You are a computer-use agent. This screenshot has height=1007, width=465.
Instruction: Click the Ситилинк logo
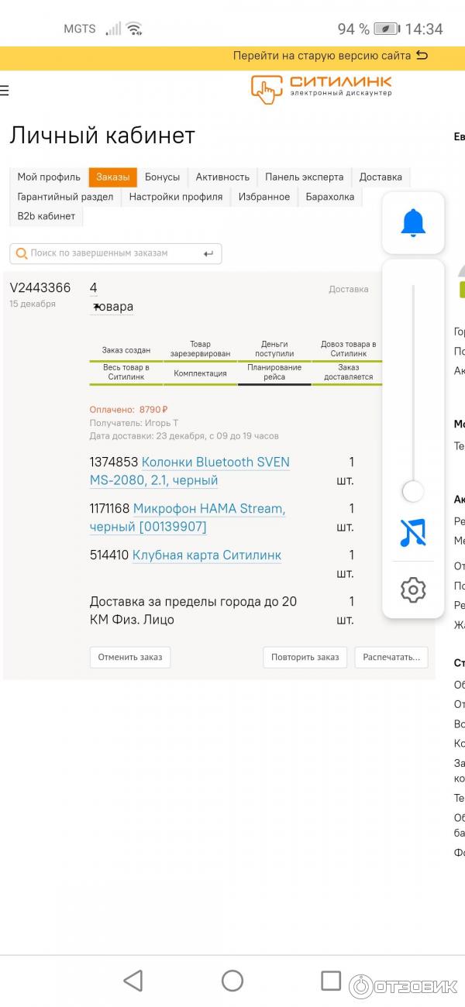pyautogui.click(x=321, y=88)
